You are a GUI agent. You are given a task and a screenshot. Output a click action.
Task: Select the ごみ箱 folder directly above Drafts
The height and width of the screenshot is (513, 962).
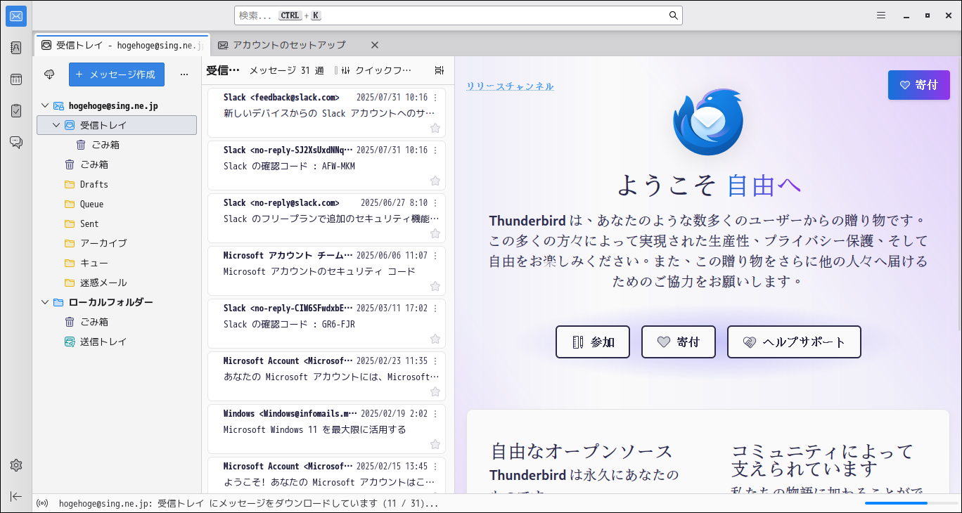pyautogui.click(x=117, y=164)
